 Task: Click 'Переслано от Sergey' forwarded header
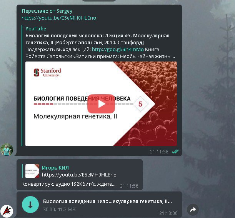(47, 11)
